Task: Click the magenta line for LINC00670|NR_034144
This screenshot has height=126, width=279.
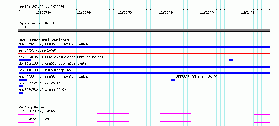Action: pos(144,122)
